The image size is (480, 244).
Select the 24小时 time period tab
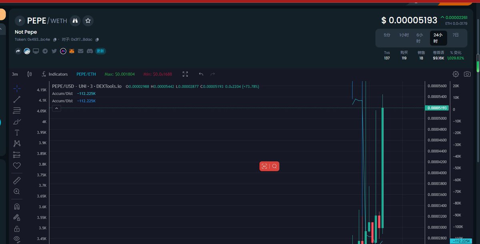click(x=438, y=38)
